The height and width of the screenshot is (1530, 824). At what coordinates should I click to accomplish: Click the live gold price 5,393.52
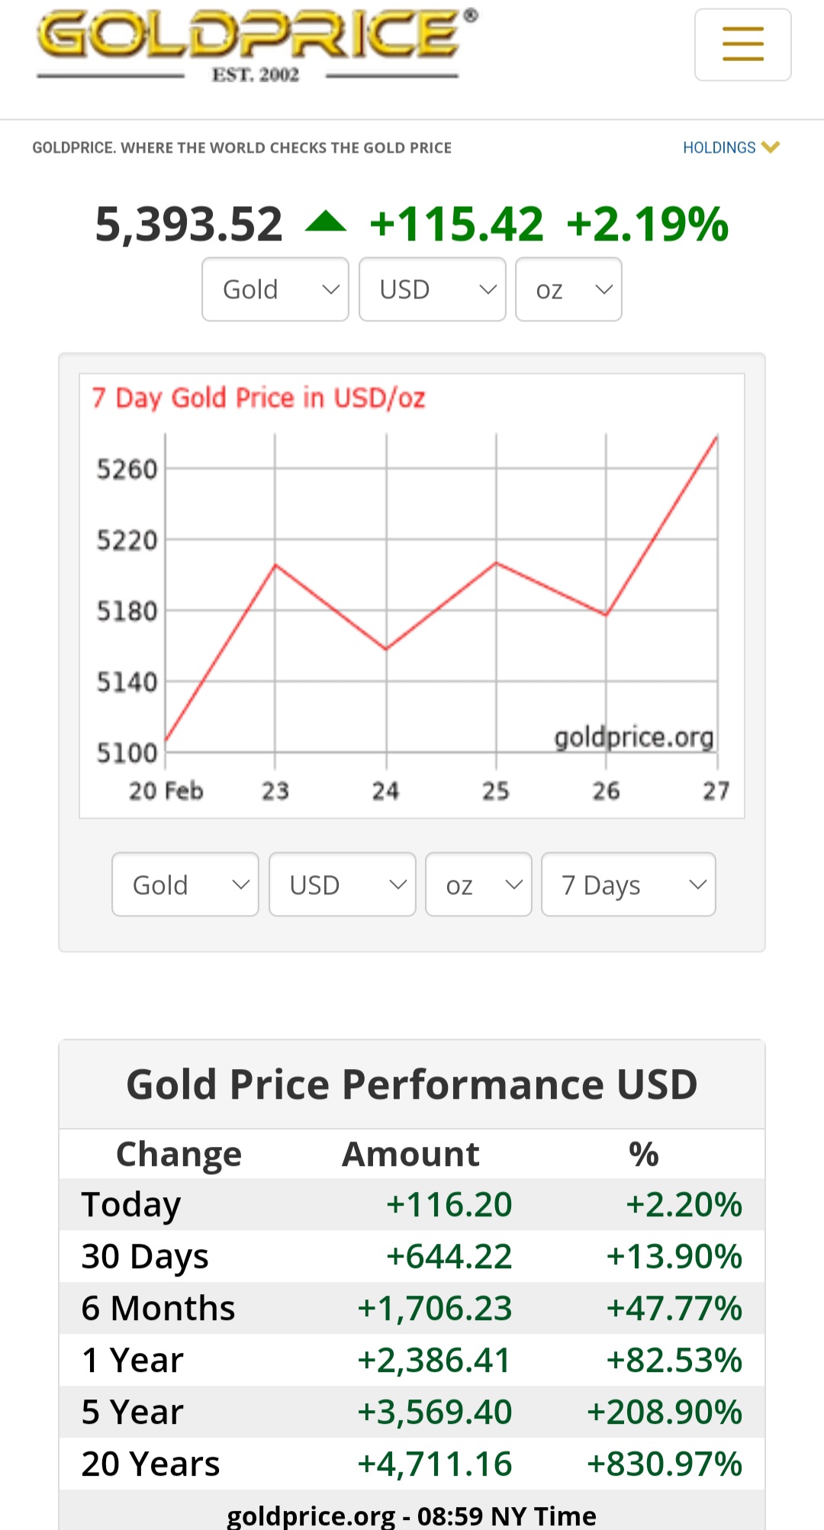pyautogui.click(x=188, y=224)
